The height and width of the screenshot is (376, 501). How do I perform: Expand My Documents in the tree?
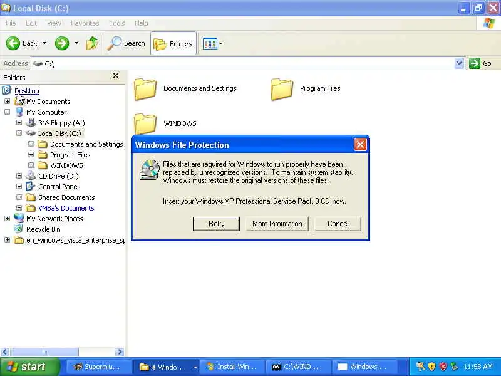7,102
